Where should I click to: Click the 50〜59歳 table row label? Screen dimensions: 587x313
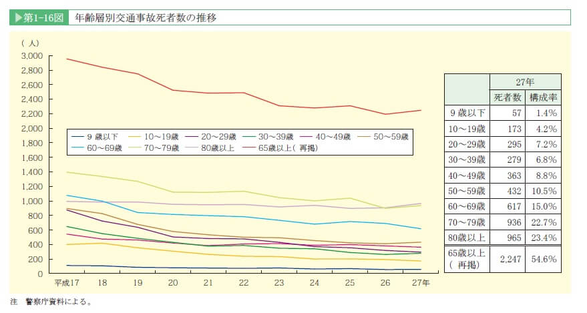tap(467, 191)
